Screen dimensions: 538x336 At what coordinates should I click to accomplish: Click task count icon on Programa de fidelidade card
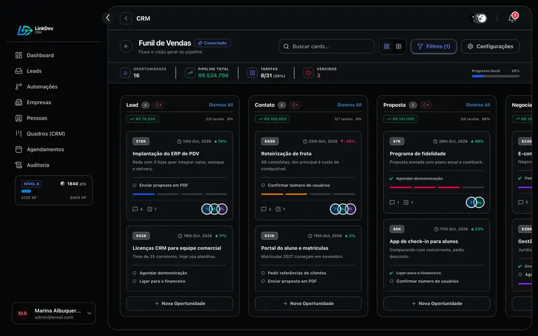[408, 202]
